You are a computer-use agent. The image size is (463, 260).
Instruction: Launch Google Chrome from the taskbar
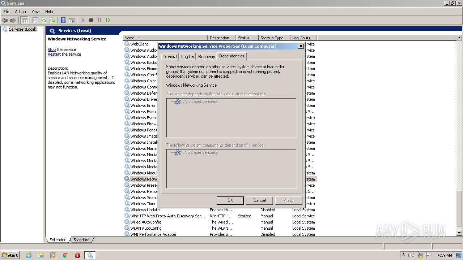click(65, 255)
